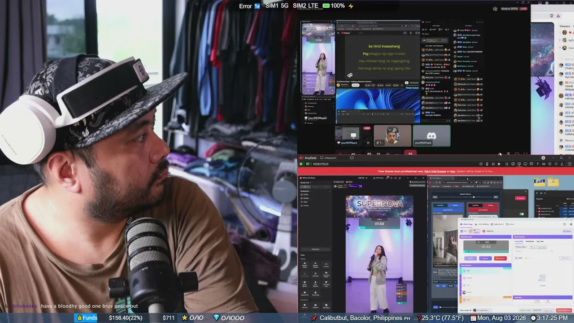Toggle the green switch in the background dialog
Viewport: 574px width, 323px height.
click(x=522, y=214)
